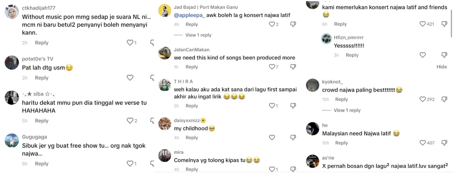Screen dimensions: 455x175
Task: Toggle the heart on Gugugaga's comment
Action: click(130, 164)
